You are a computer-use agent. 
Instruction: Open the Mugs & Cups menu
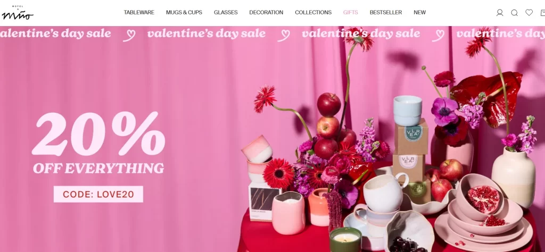(184, 13)
